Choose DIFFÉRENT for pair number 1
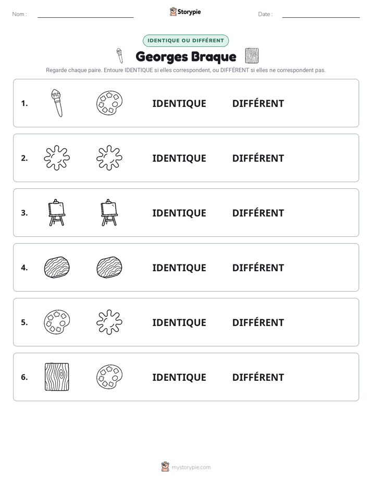 pos(258,103)
